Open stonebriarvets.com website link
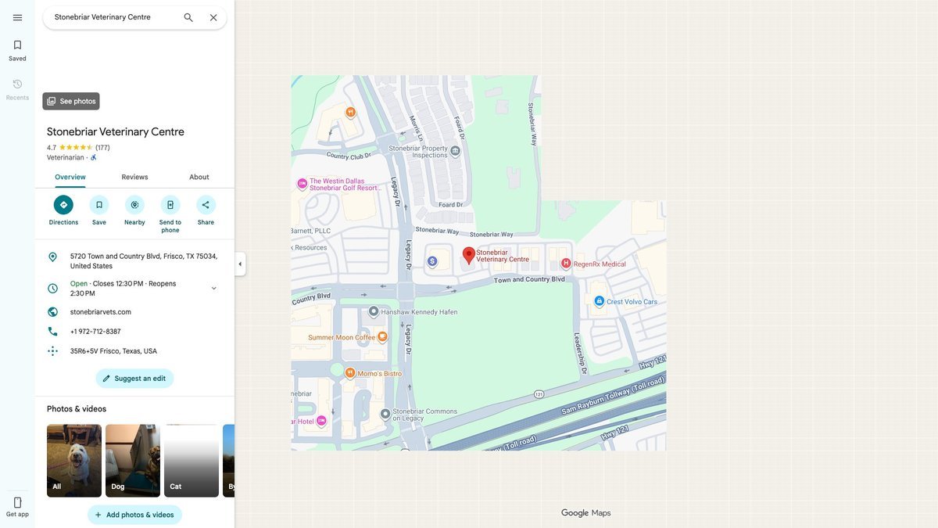Image resolution: width=938 pixels, height=528 pixels. point(101,312)
